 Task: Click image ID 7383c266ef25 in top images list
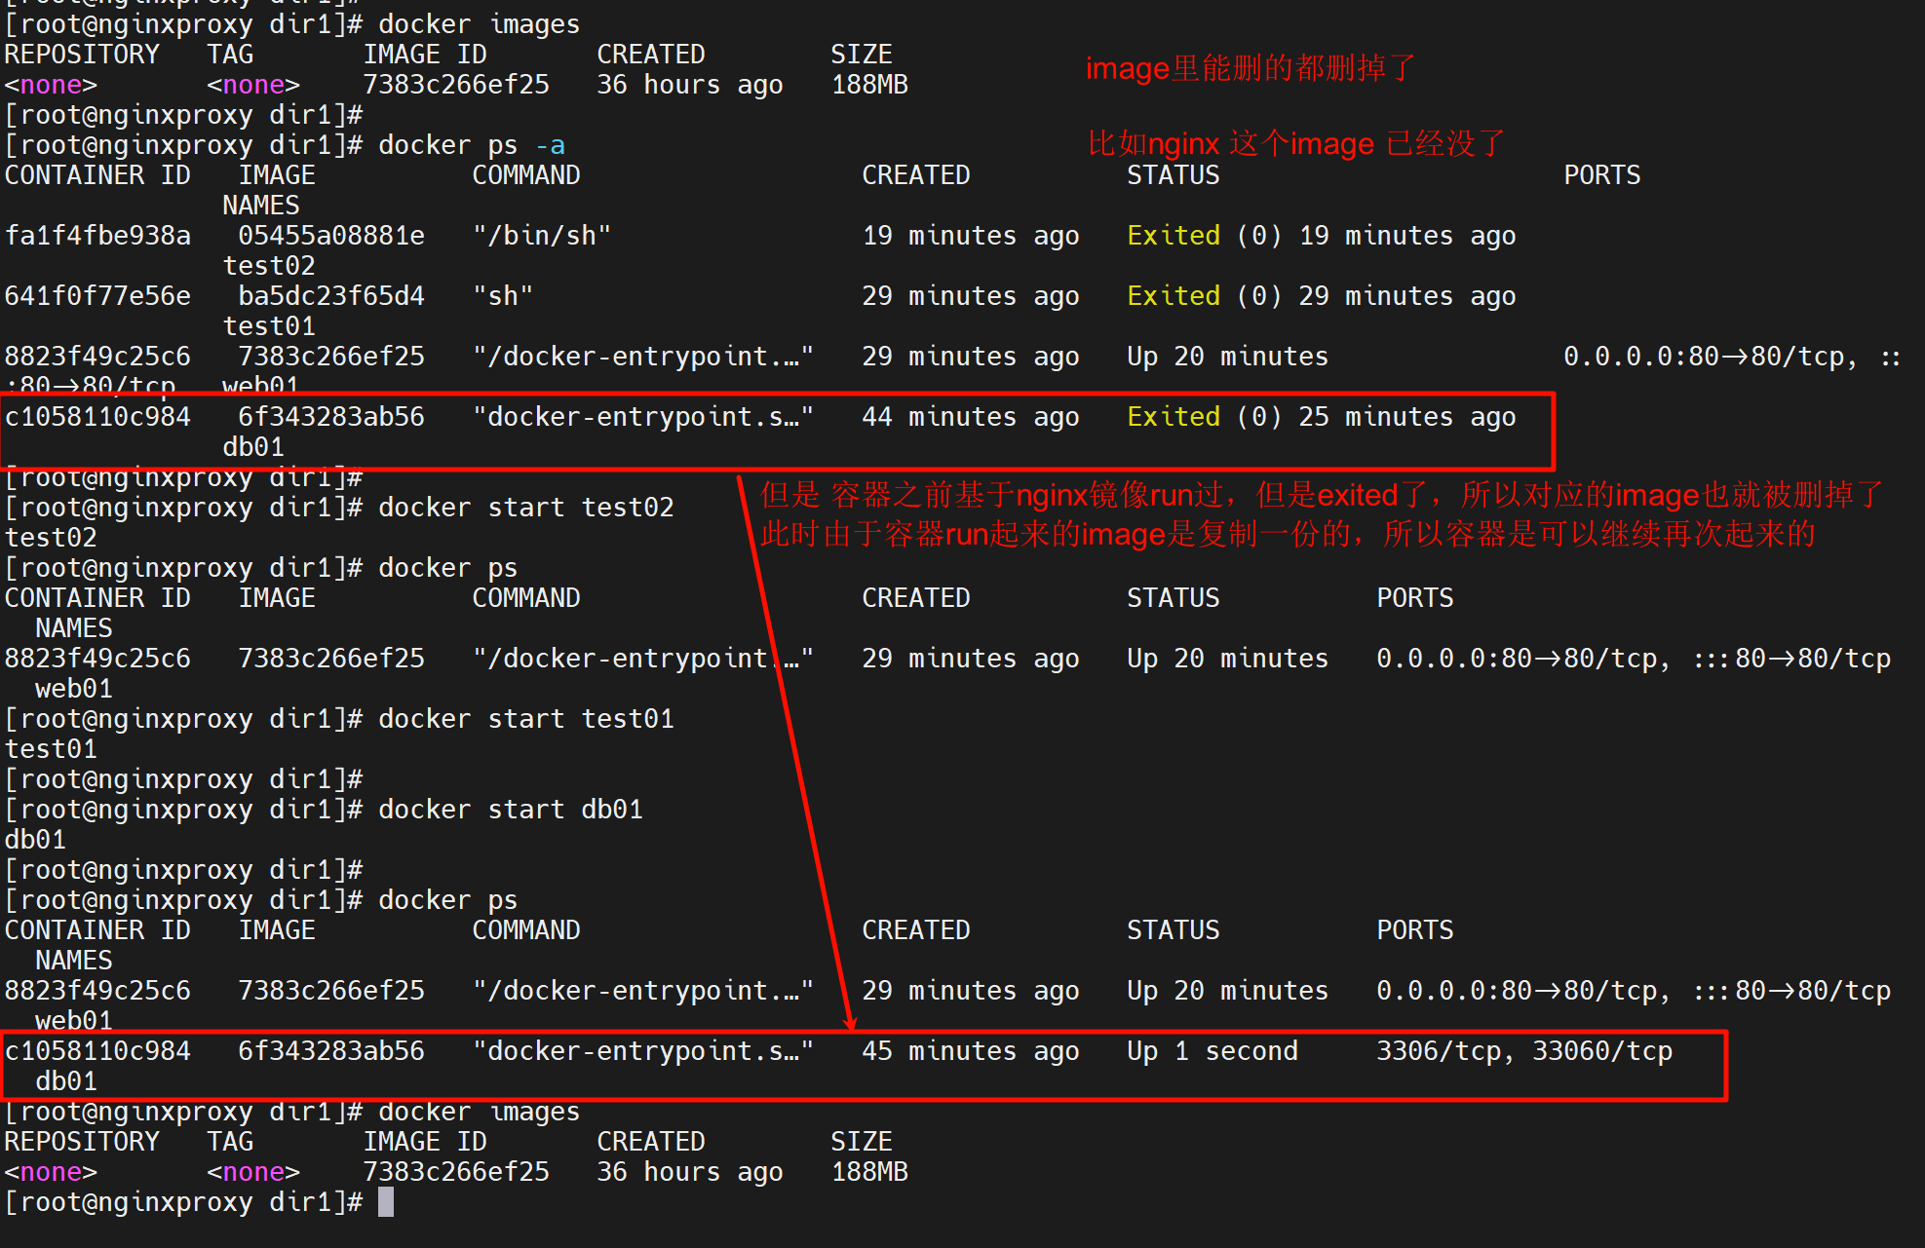pyautogui.click(x=456, y=85)
